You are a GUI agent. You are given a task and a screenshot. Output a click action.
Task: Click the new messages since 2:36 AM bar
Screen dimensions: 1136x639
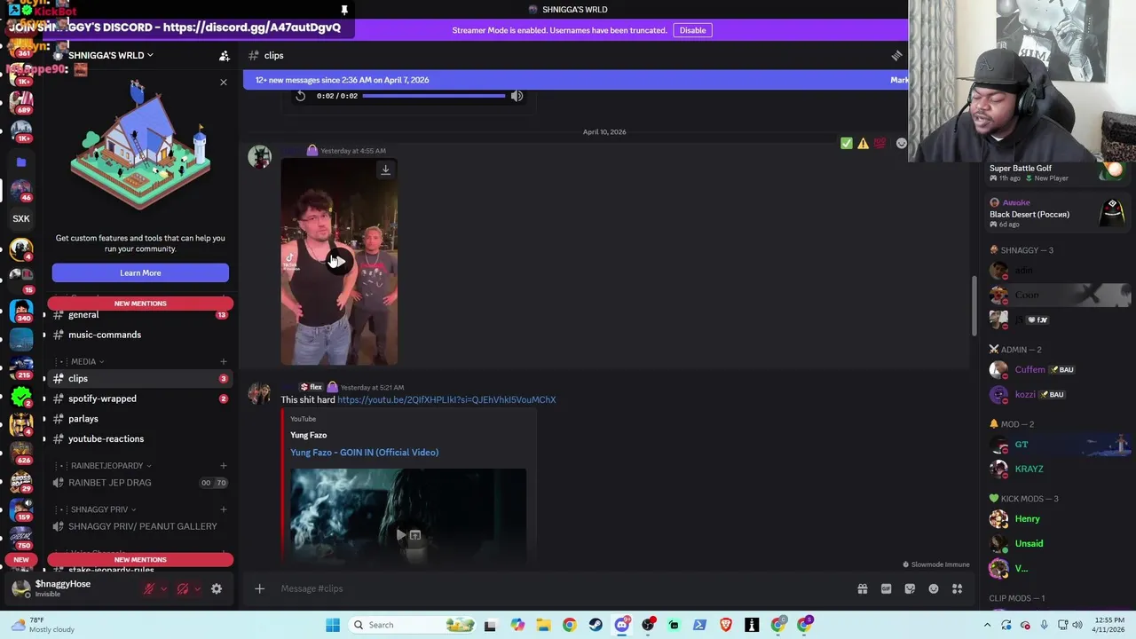click(577, 80)
